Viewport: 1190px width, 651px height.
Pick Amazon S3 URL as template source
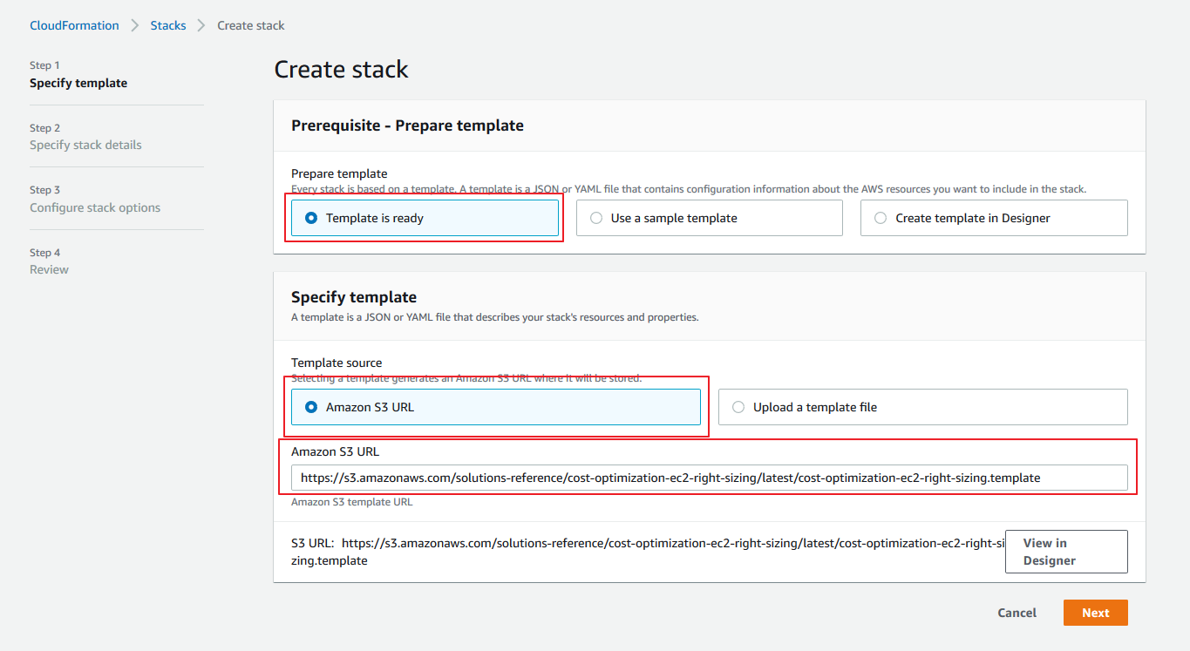pyautogui.click(x=311, y=407)
